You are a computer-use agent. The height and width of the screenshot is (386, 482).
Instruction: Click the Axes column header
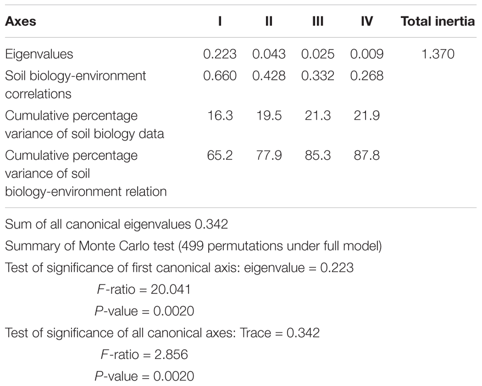click(x=20, y=21)
